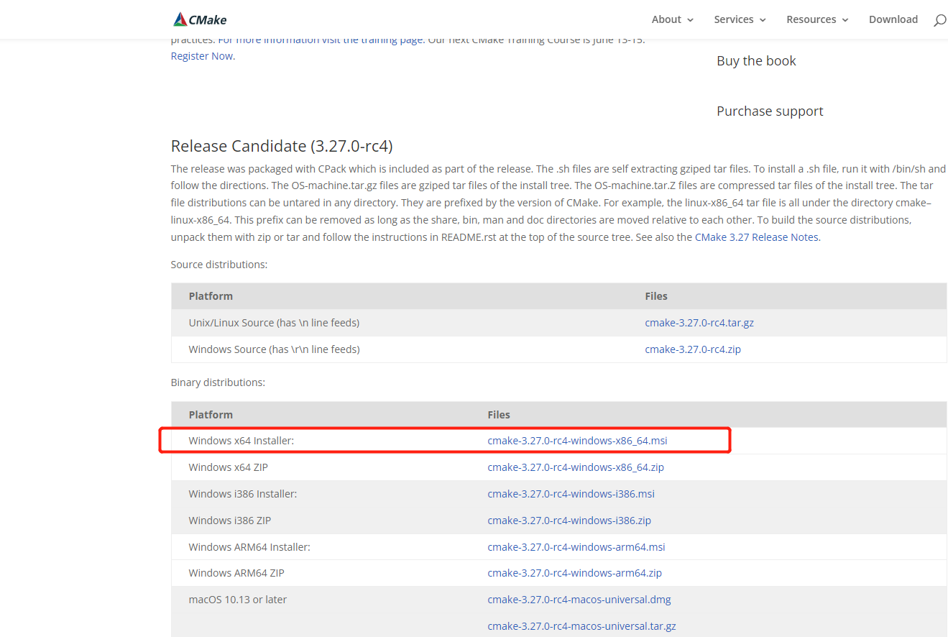The height and width of the screenshot is (637, 948).
Task: Select the Windows ARM64 ZIP cell
Action: [x=236, y=573]
